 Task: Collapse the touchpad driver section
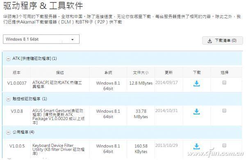tap(8, 99)
